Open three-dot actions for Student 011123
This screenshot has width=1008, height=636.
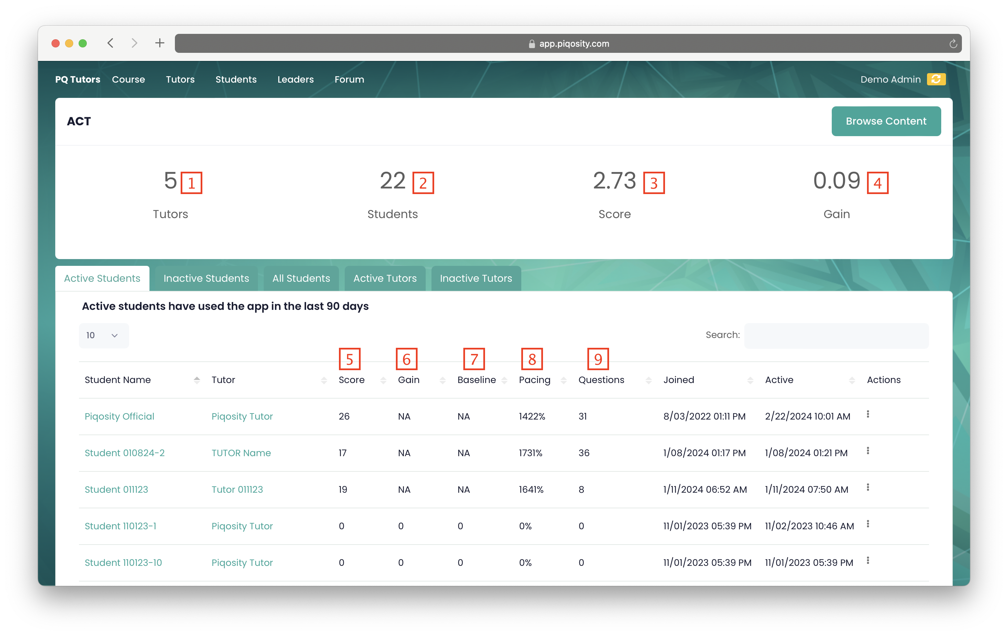coord(868,488)
